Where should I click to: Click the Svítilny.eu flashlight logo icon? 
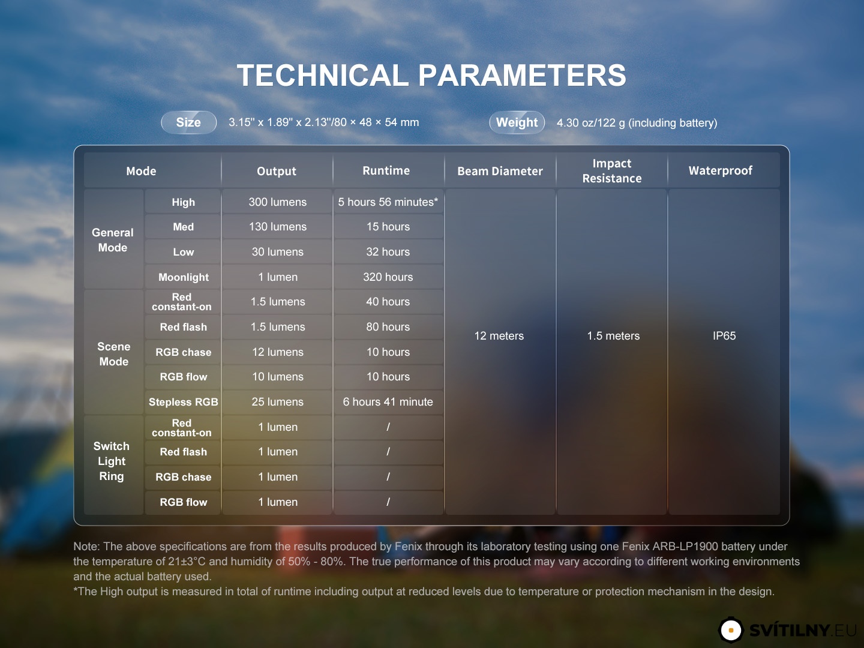730,630
